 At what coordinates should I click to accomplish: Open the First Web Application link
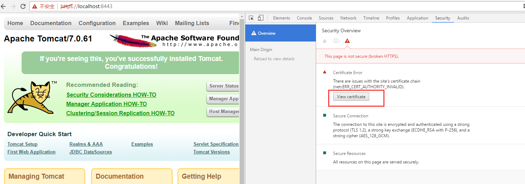(x=32, y=152)
